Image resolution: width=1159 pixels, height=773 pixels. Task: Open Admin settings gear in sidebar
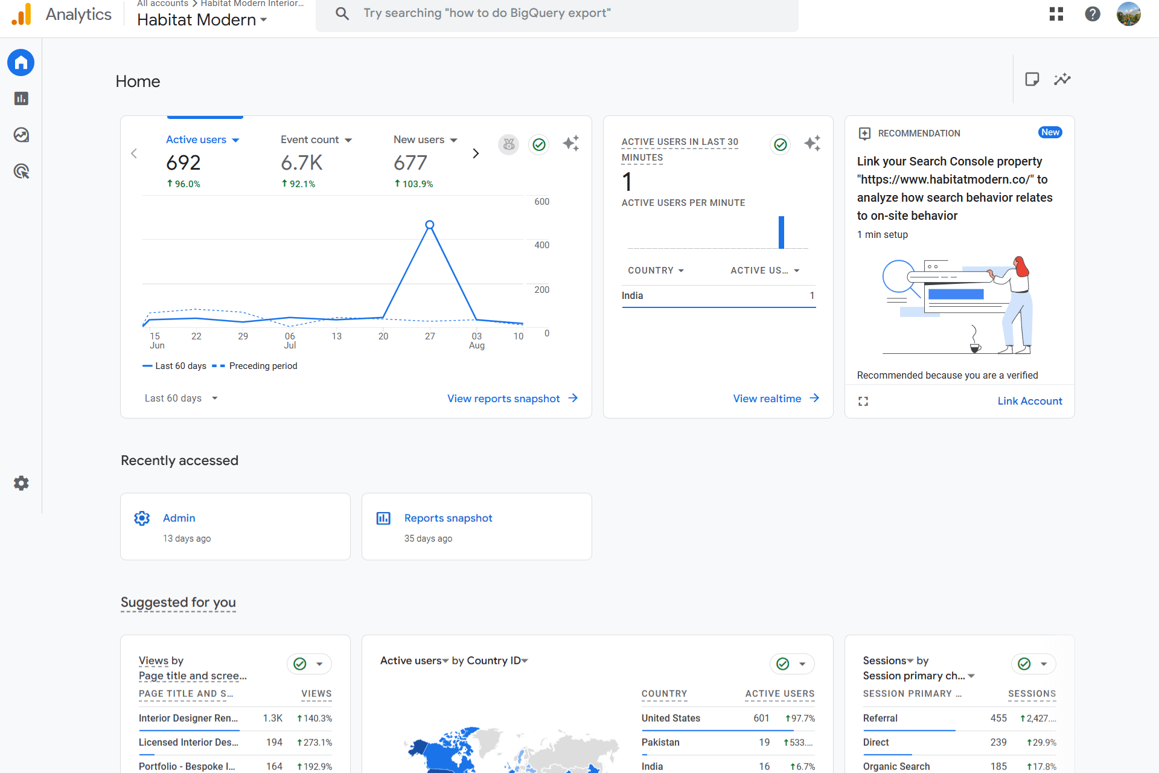point(21,483)
